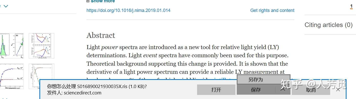Viewport: 356px width, 99px height.
Task: Choose 另存为 from the save popup menu
Action: click(x=263, y=79)
